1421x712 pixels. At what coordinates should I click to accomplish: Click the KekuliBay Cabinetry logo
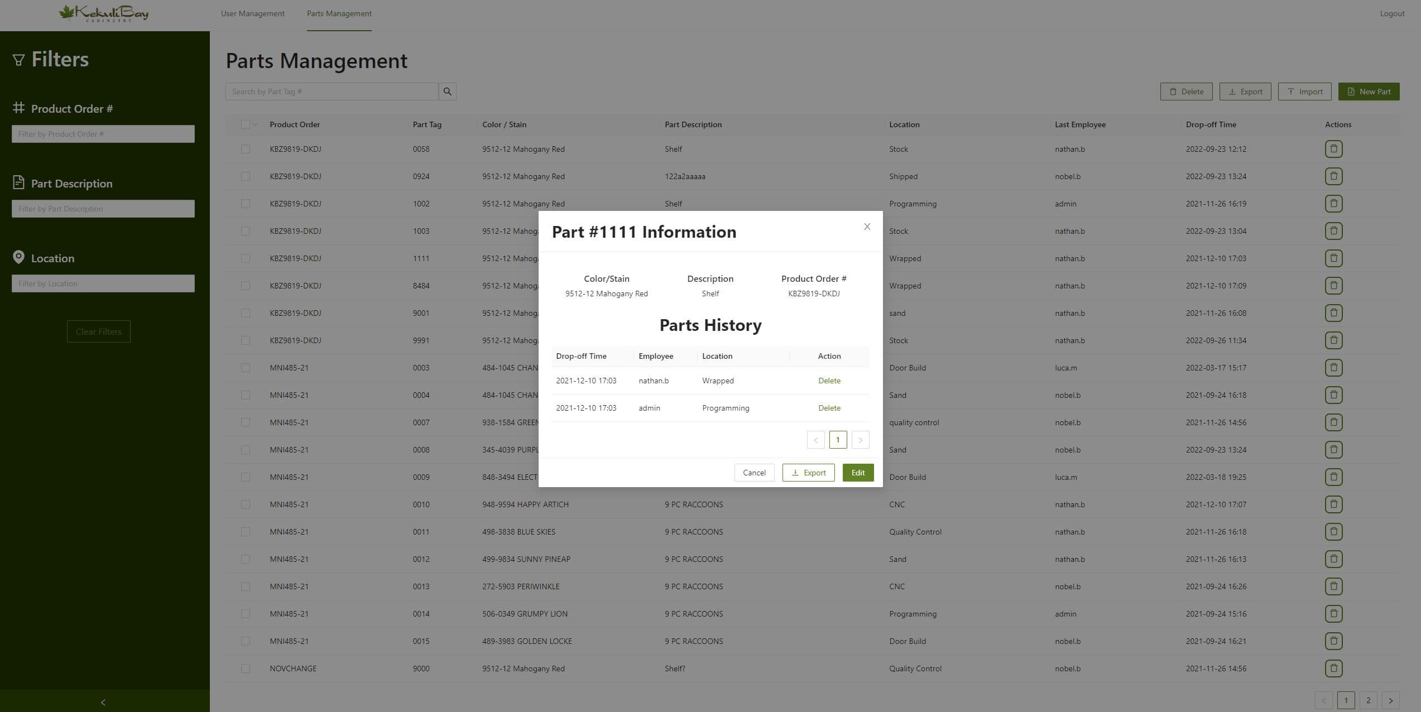[104, 13]
